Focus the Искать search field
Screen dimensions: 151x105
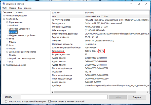pos(64,97)
